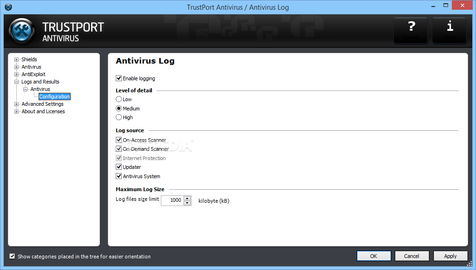Expand the Advanced Settings tree node
The width and height of the screenshot is (476, 270).
16,104
